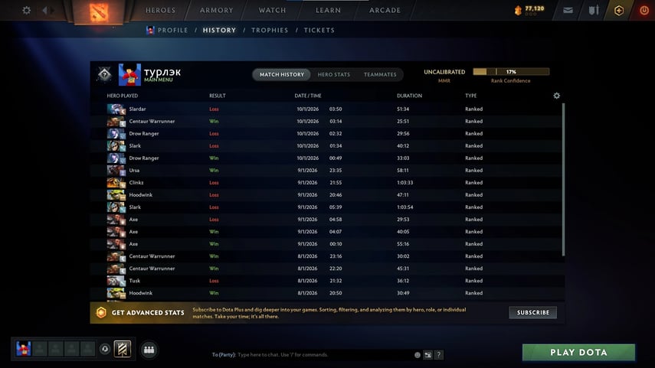Click the Subscribe button
Screen dimensions: 655x368
pyautogui.click(x=532, y=312)
